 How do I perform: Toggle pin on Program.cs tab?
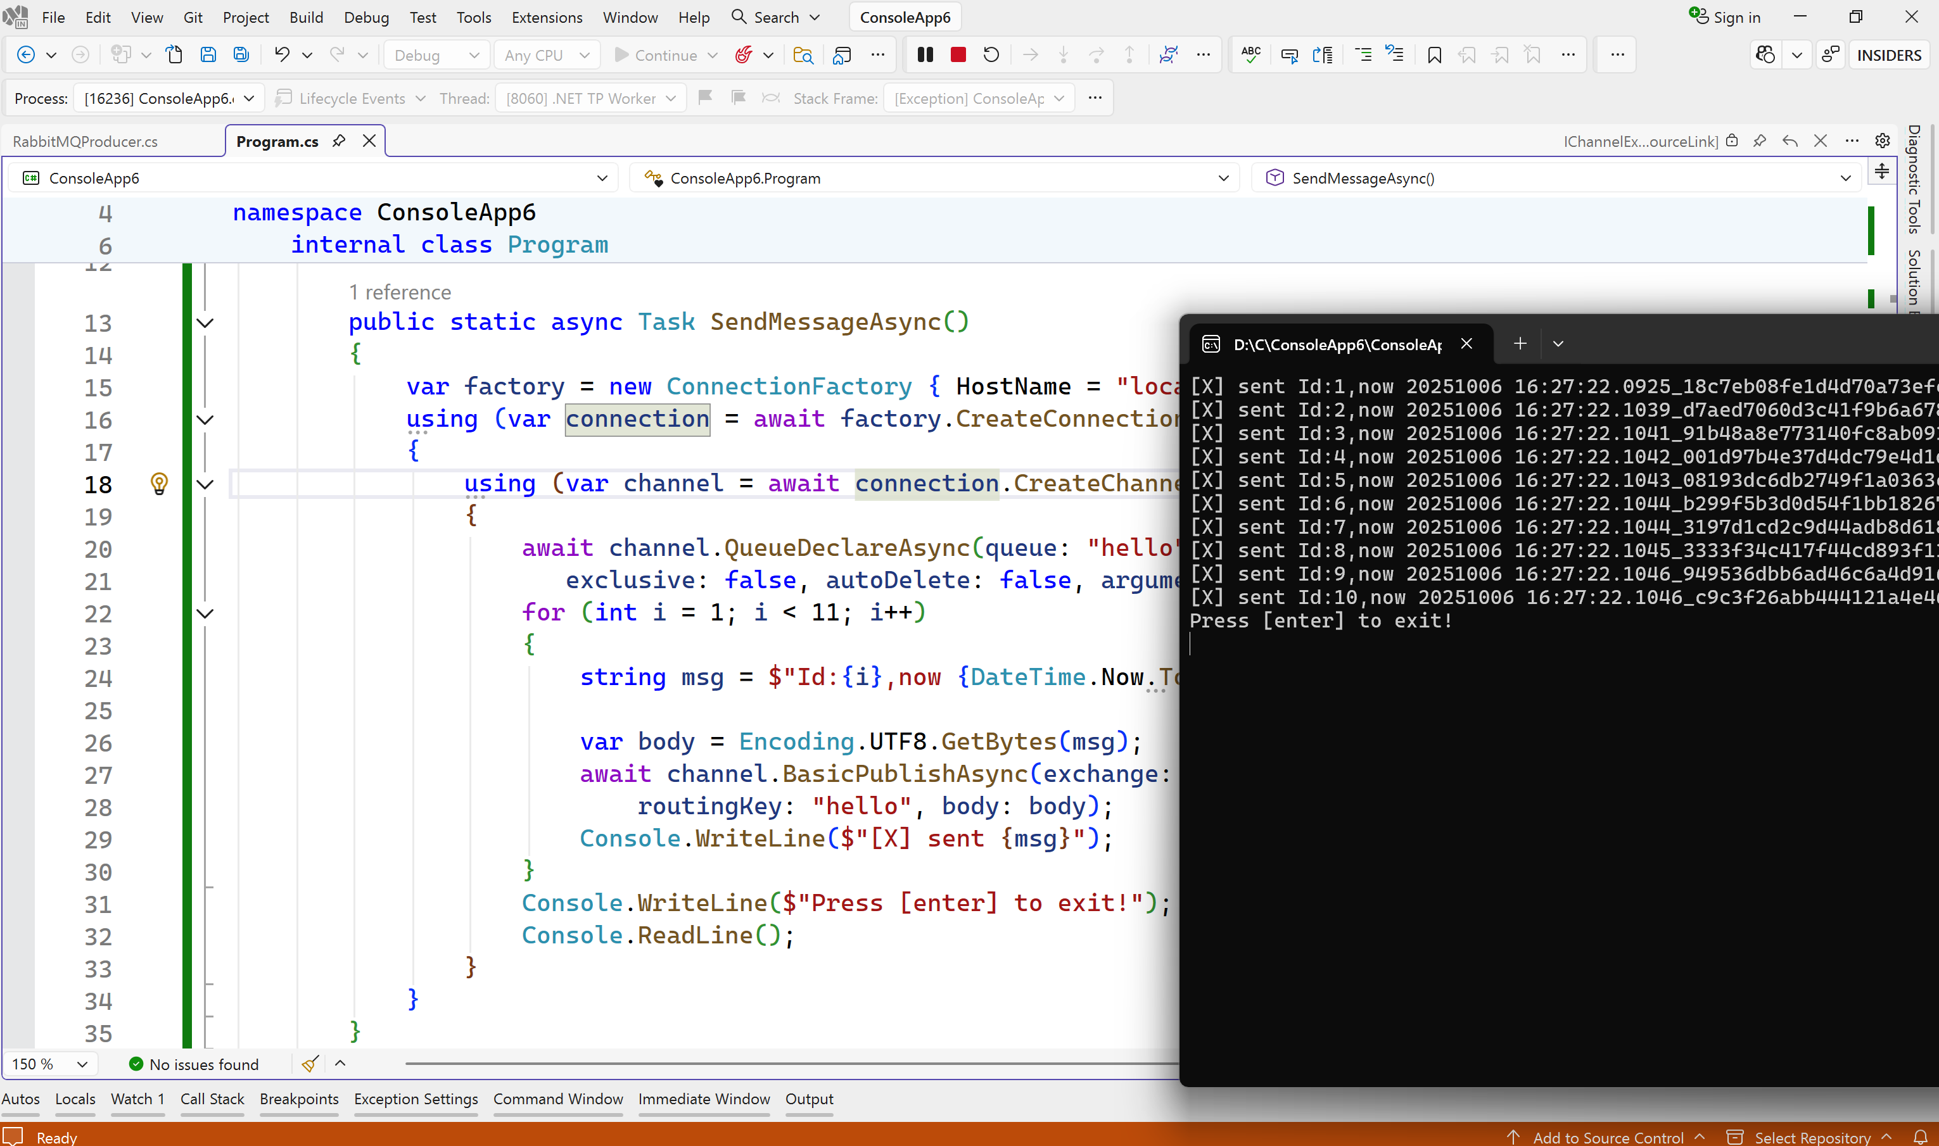(338, 141)
